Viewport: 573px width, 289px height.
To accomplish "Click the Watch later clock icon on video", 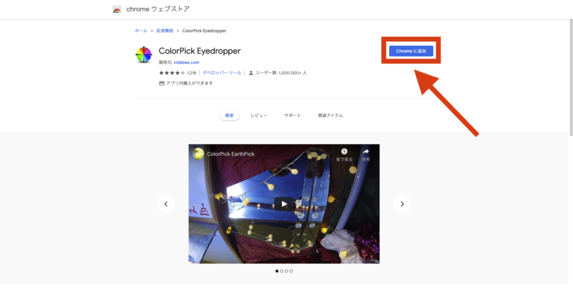I will pyautogui.click(x=344, y=151).
